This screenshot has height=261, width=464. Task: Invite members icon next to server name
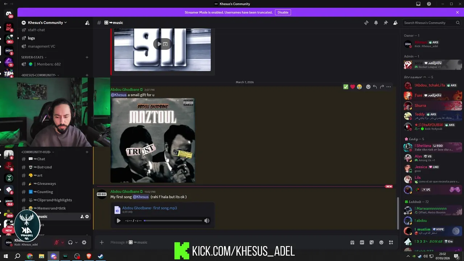pos(87,22)
